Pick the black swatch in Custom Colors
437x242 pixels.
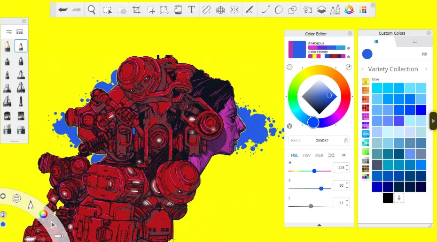pyautogui.click(x=388, y=198)
